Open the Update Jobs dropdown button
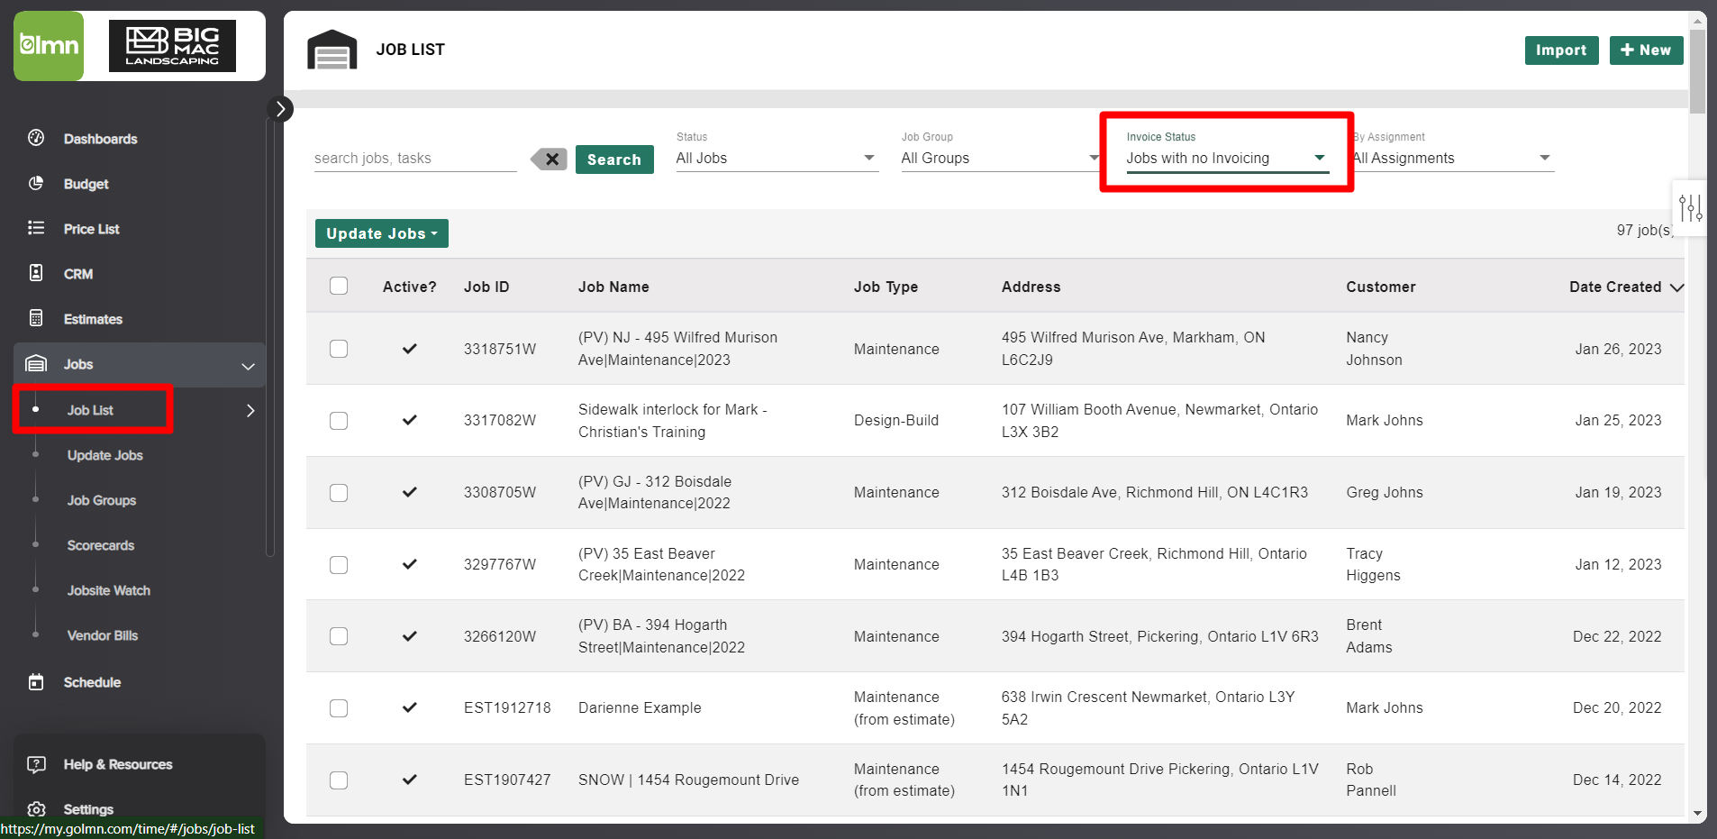 click(381, 233)
